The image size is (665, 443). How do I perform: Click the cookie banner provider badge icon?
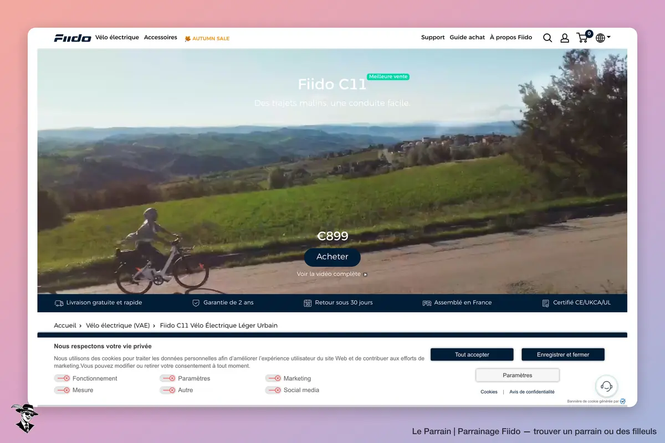[x=623, y=401]
